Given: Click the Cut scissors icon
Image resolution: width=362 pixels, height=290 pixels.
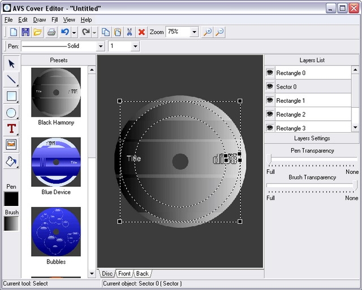Looking at the screenshot, I should [x=130, y=32].
